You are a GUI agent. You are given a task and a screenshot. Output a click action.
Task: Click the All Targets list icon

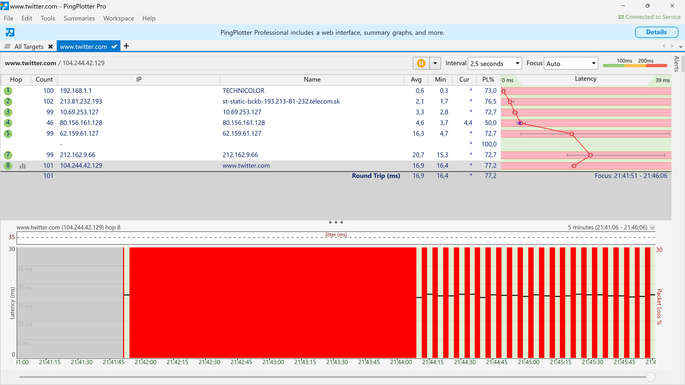click(7, 47)
